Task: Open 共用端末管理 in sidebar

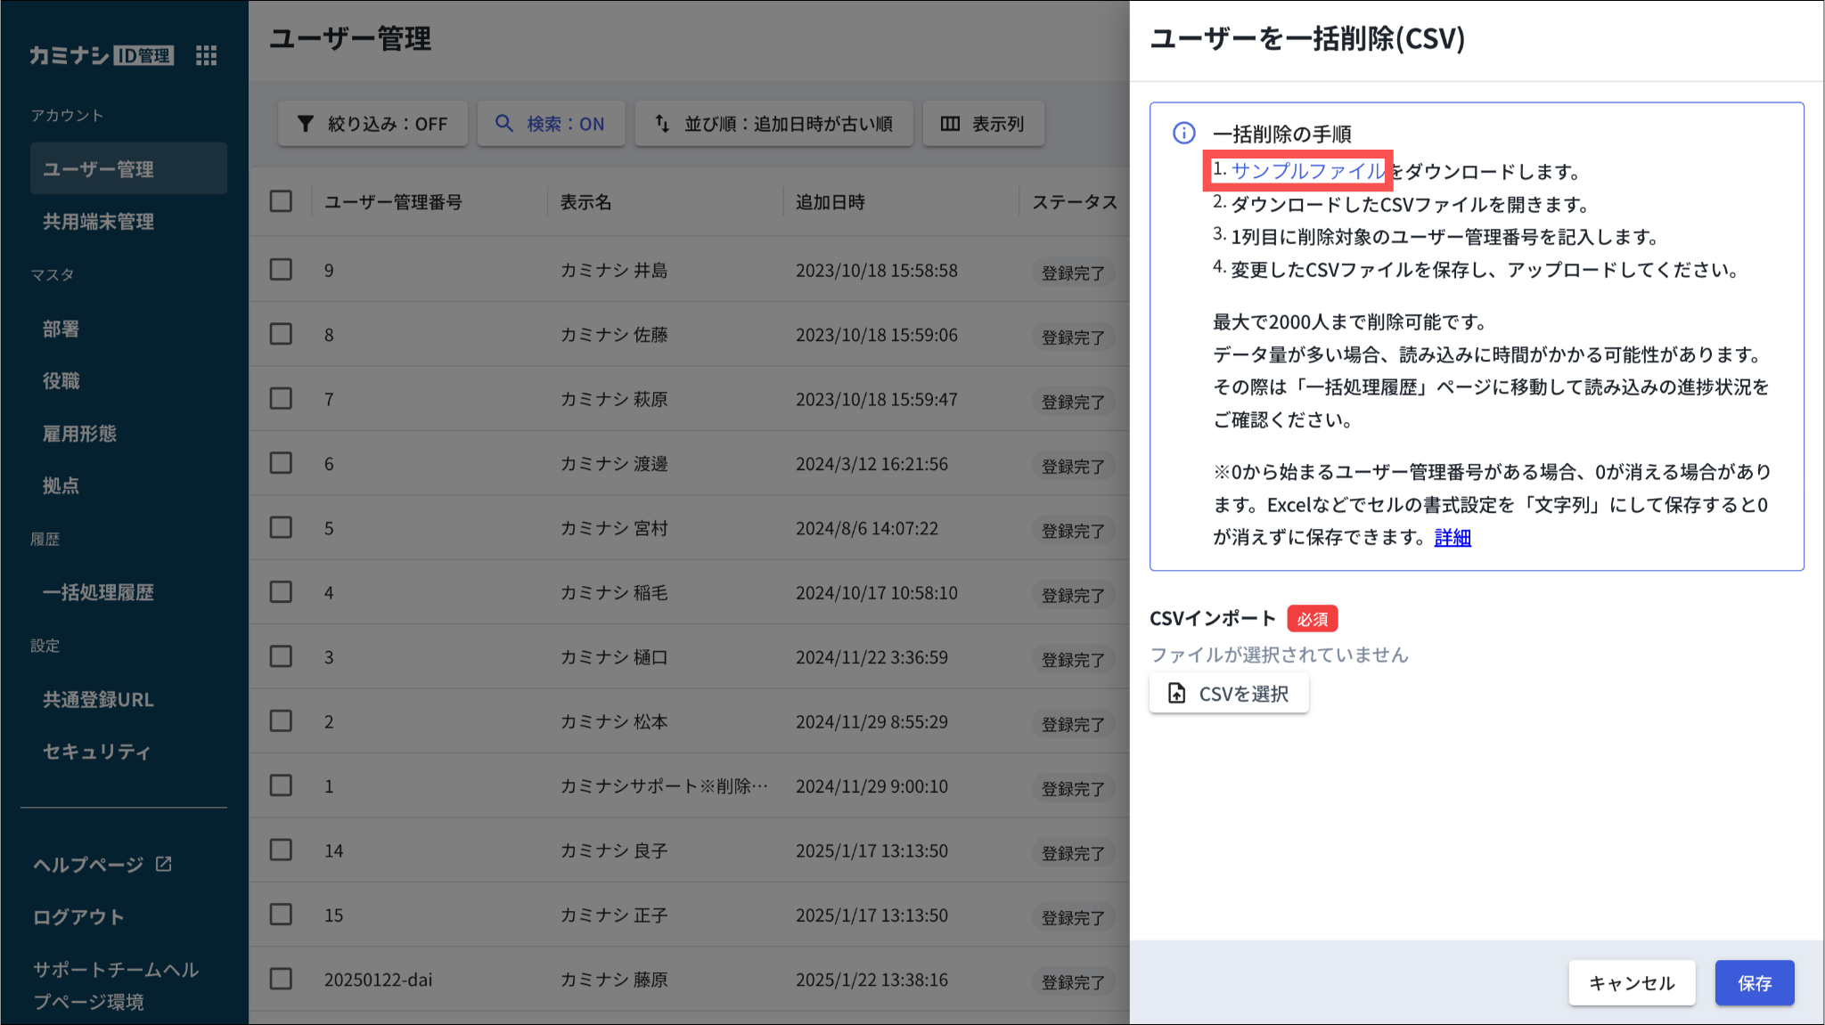Action: (x=98, y=222)
